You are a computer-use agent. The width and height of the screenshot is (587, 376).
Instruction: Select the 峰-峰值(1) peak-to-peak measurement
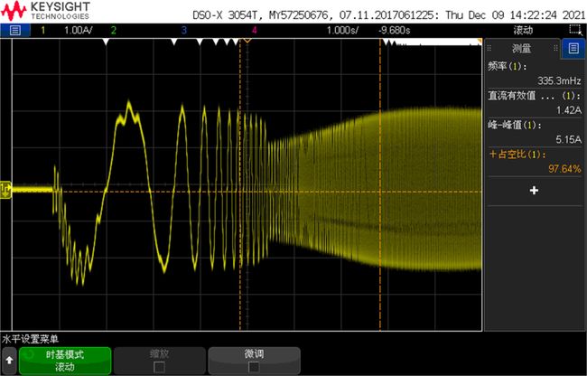pyautogui.click(x=515, y=126)
